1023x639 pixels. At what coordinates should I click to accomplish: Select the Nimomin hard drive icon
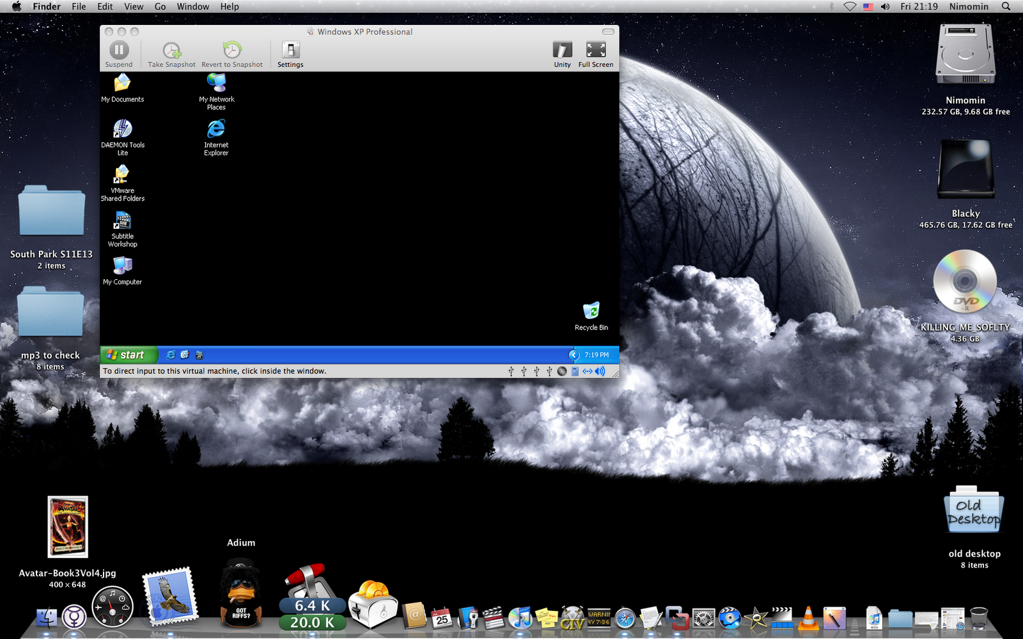point(965,55)
